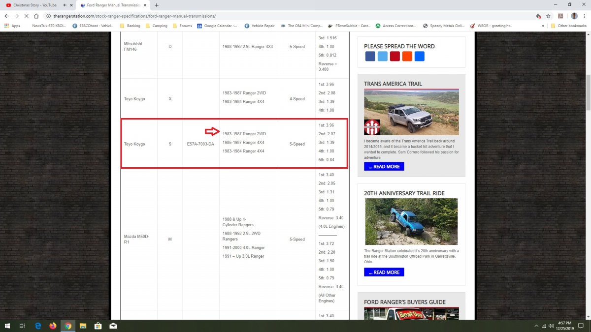The height and width of the screenshot is (332, 591).
Task: Mute the Christmas Story YouTube tab audio
Action: click(x=65, y=5)
